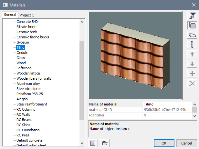Click the add material plus icon

coord(192,74)
